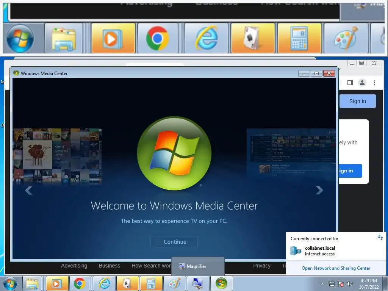Screen dimensions: 388x291
Task: Click magnified Paint palette icon
Action: point(346,38)
